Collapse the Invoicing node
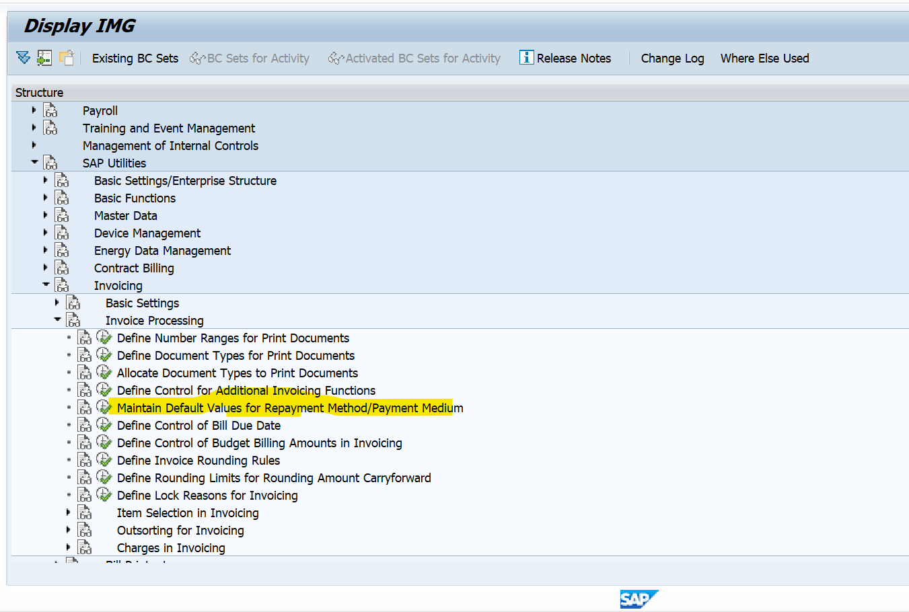Screen dimensions: 909x612 click(x=46, y=284)
